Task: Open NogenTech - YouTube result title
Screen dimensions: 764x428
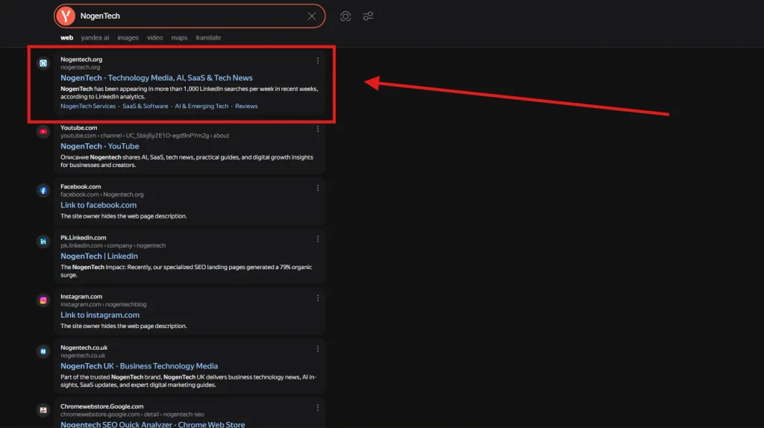Action: [x=100, y=146]
